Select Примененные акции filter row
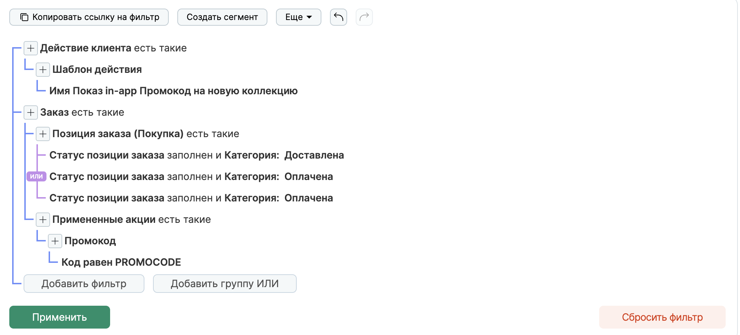This screenshot has height=335, width=740. [x=132, y=220]
